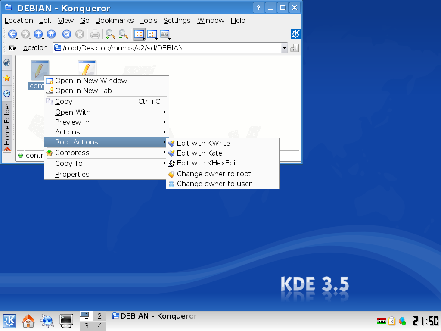Expand the Open With submenu

tap(106, 112)
